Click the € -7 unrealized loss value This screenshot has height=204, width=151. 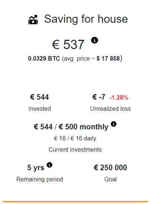click(x=99, y=97)
